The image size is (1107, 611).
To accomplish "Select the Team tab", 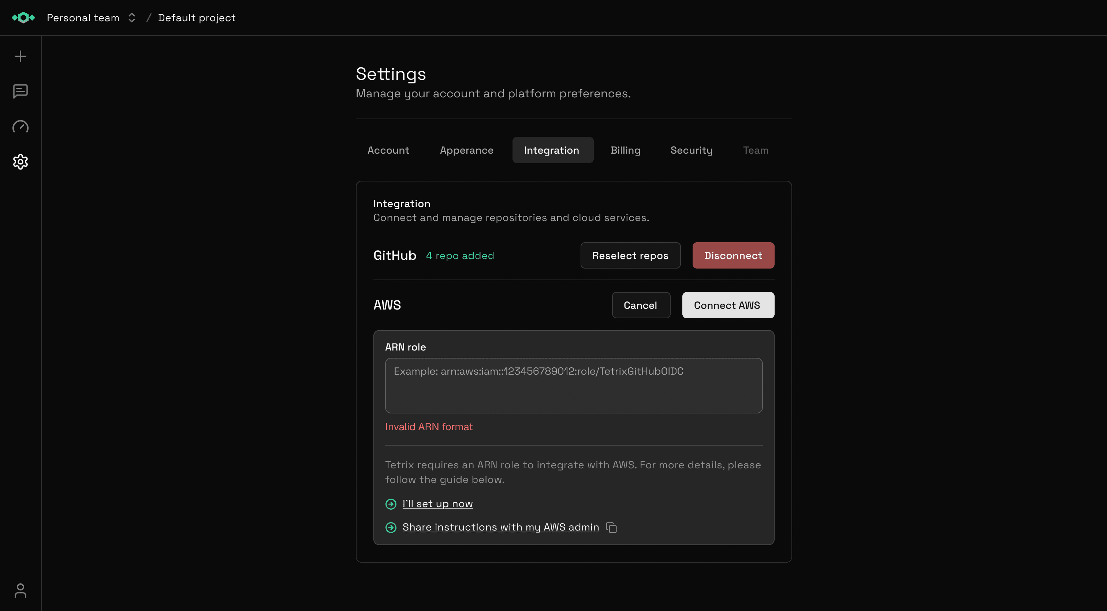I will [756, 150].
